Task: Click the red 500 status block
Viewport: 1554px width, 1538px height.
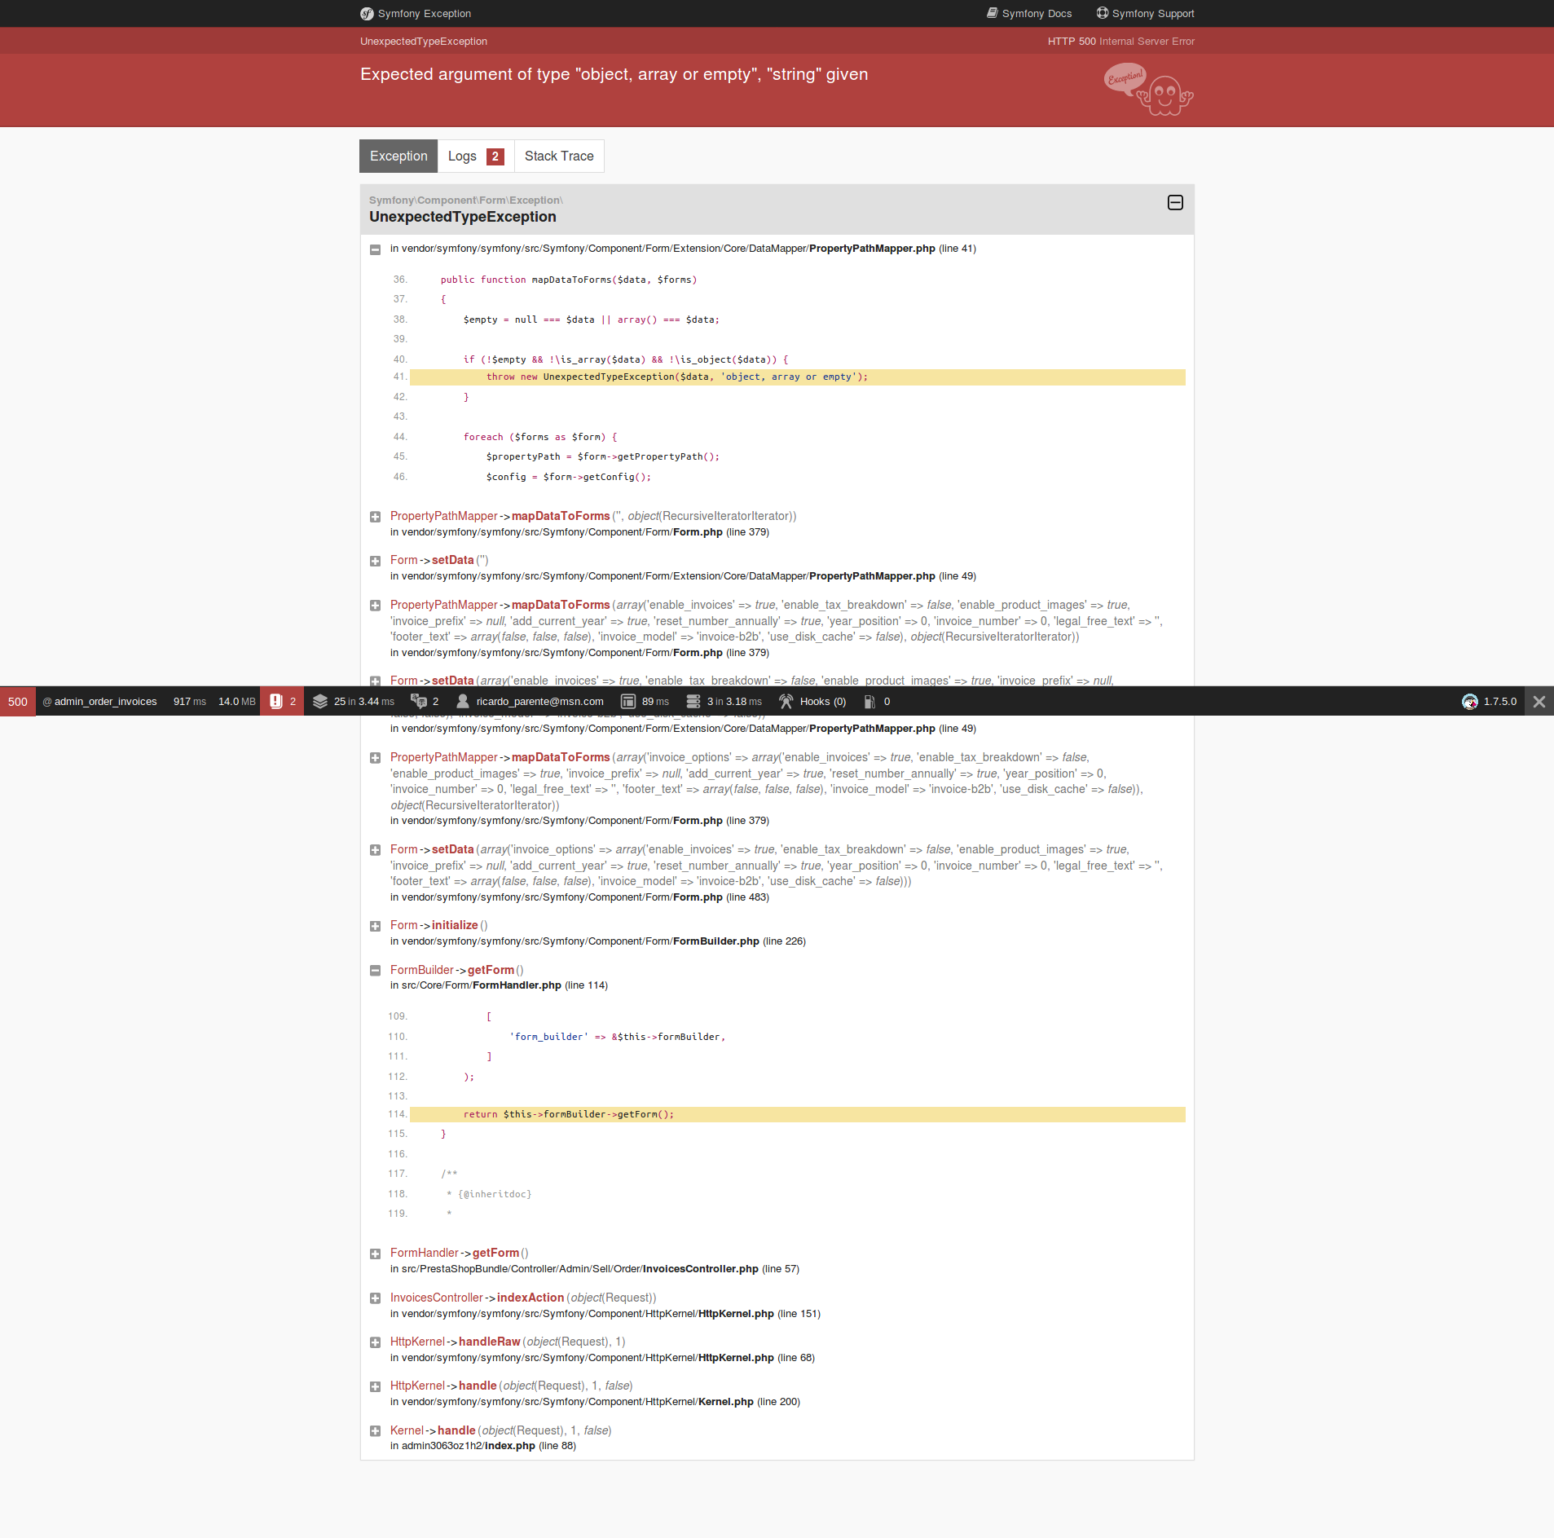Action: tap(18, 701)
